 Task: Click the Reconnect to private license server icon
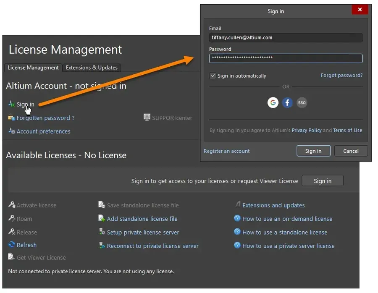pyautogui.click(x=102, y=246)
